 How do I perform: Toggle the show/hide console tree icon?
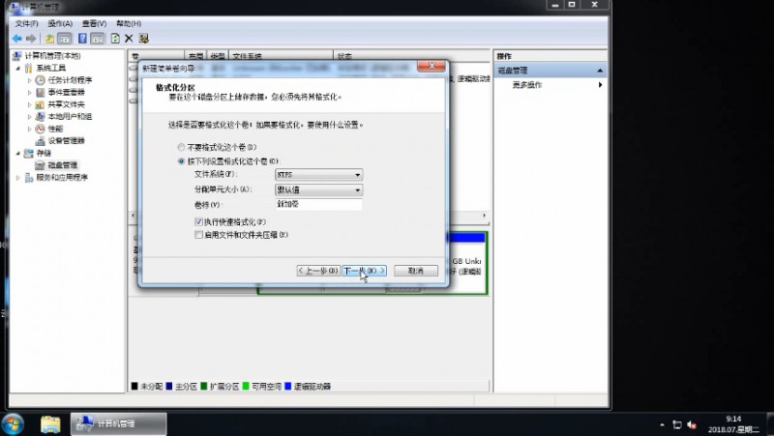click(x=65, y=39)
